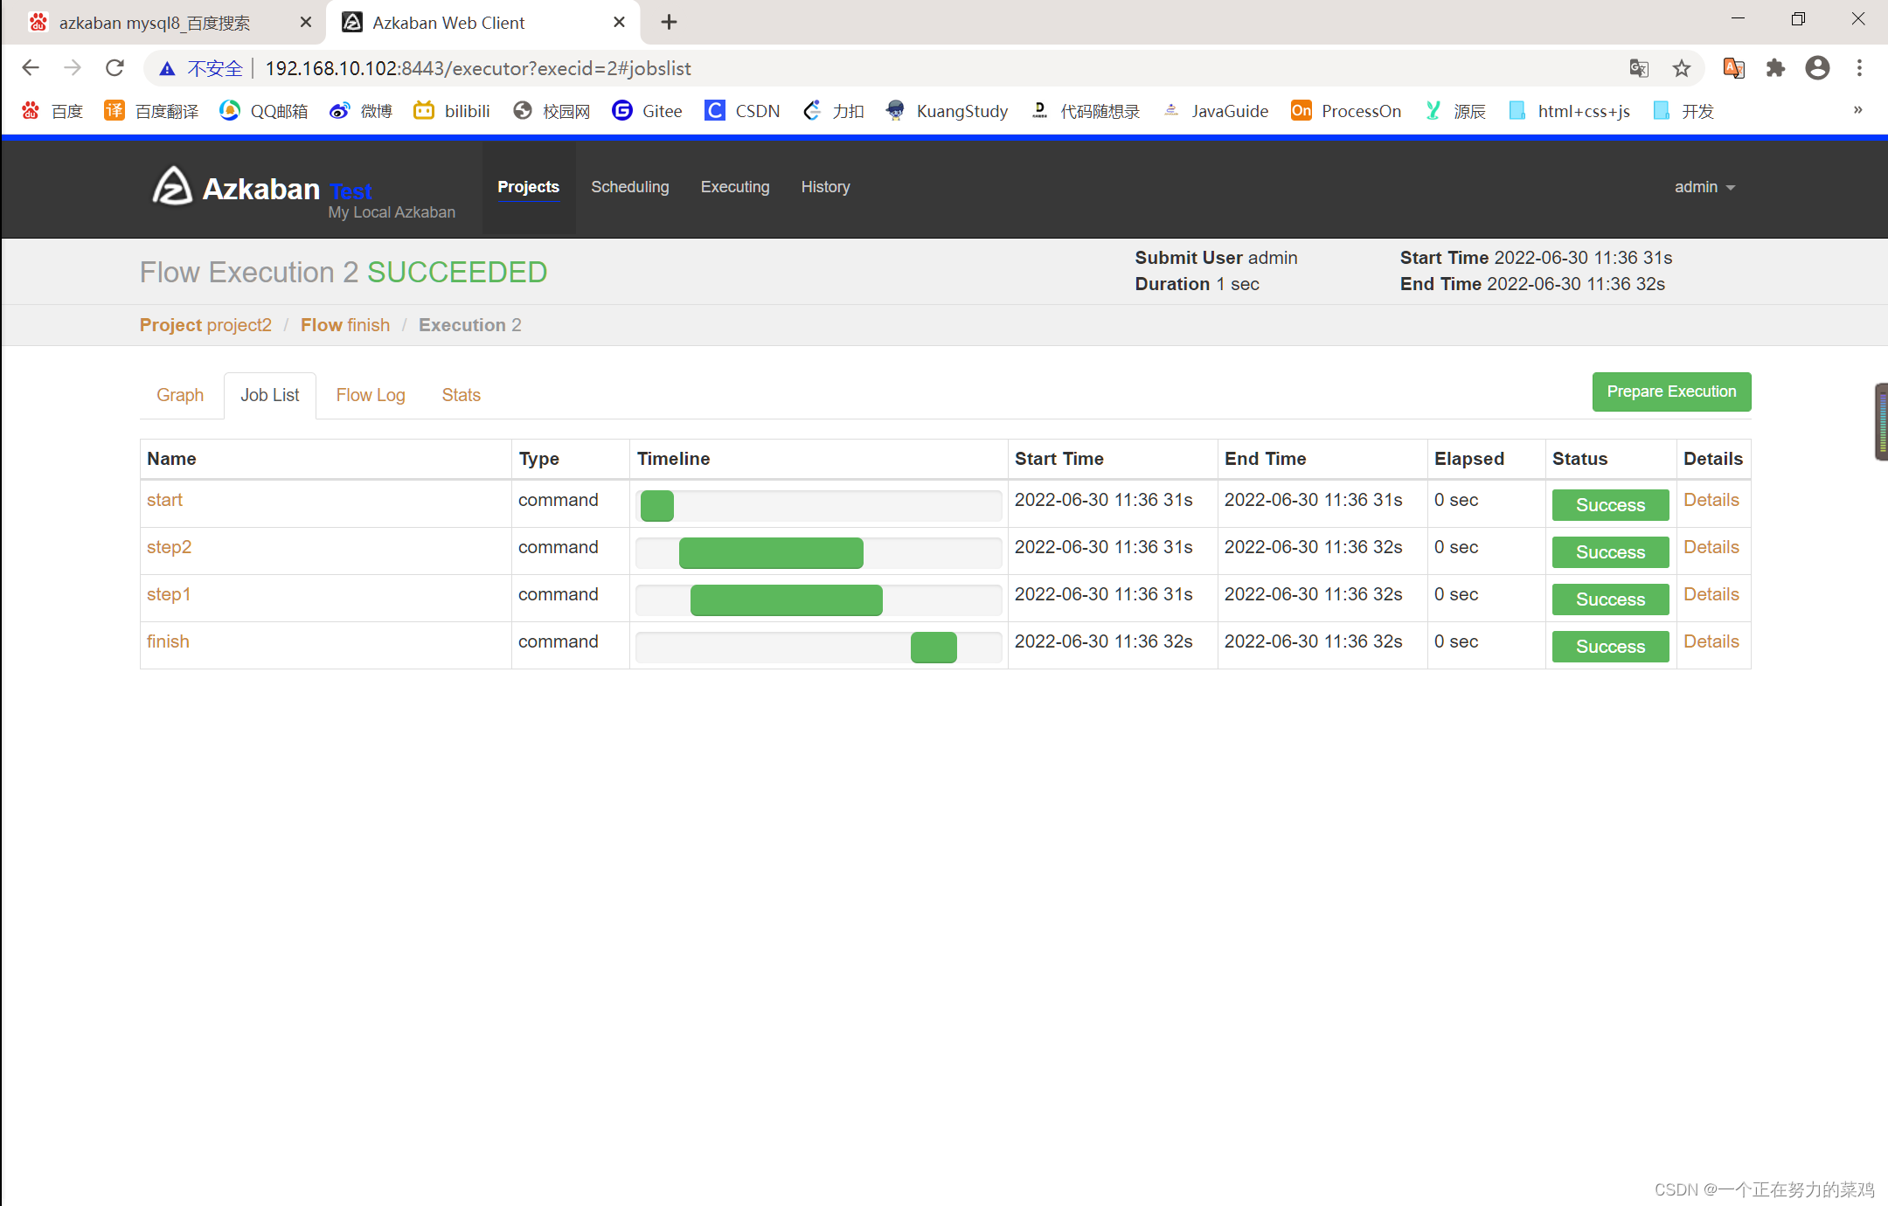Click the Prepare Execution button

click(x=1671, y=392)
